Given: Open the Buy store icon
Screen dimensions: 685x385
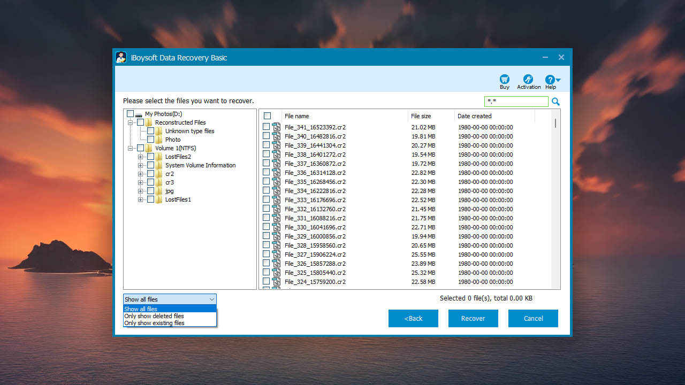Looking at the screenshot, I should tap(504, 79).
